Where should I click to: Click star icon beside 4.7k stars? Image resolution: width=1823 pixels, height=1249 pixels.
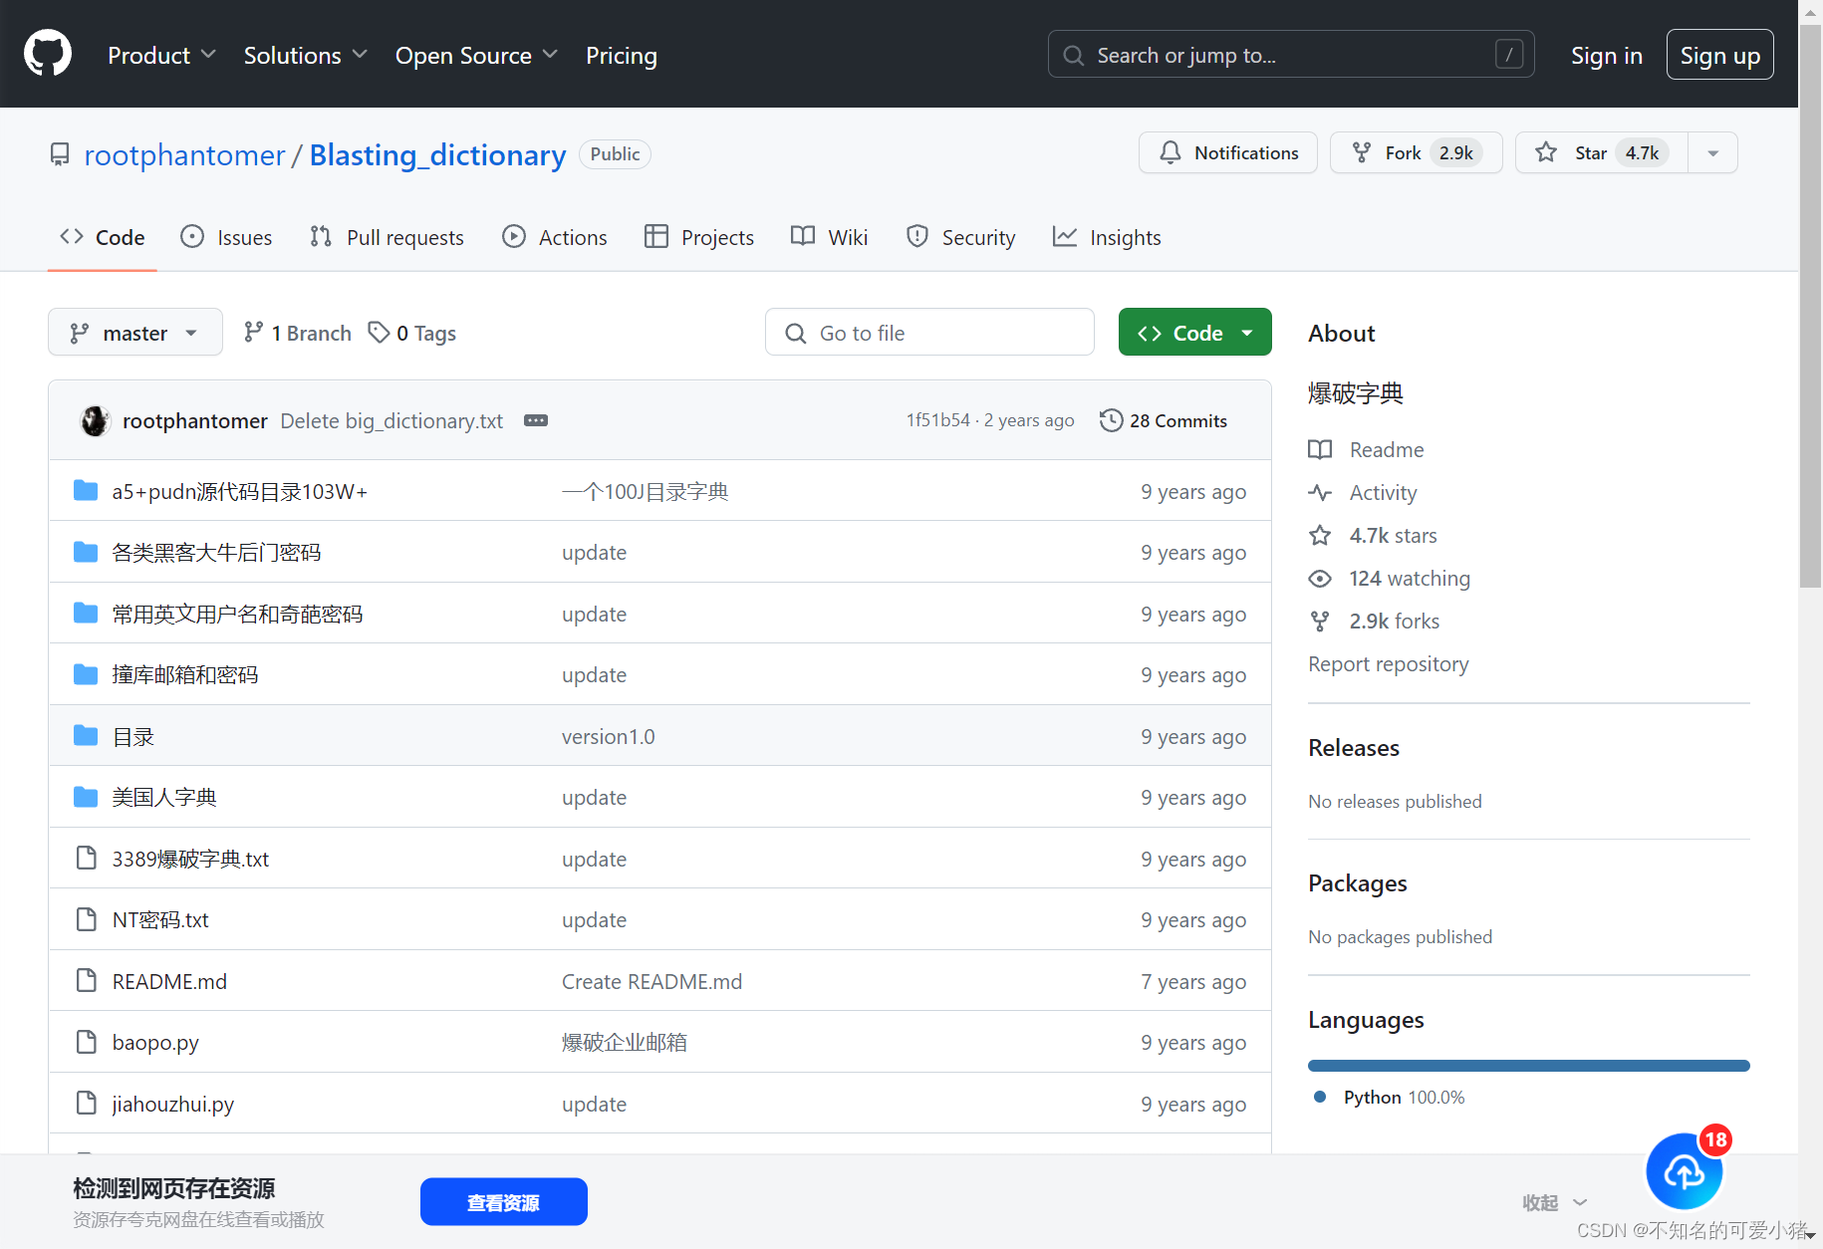(x=1320, y=535)
